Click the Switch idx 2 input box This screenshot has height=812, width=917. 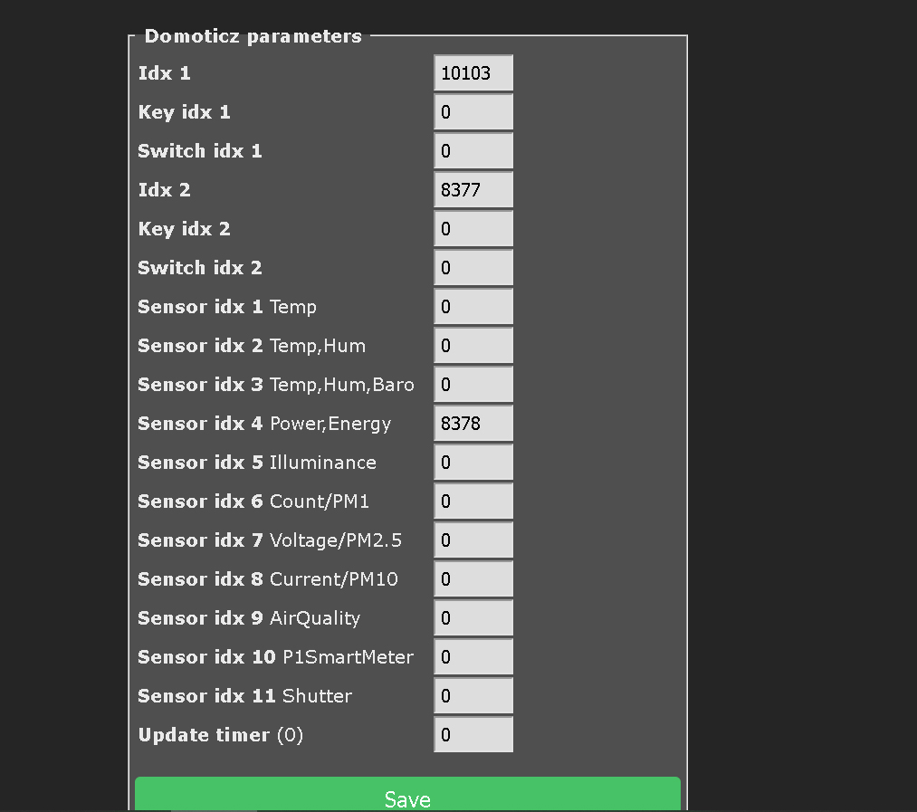click(x=473, y=267)
